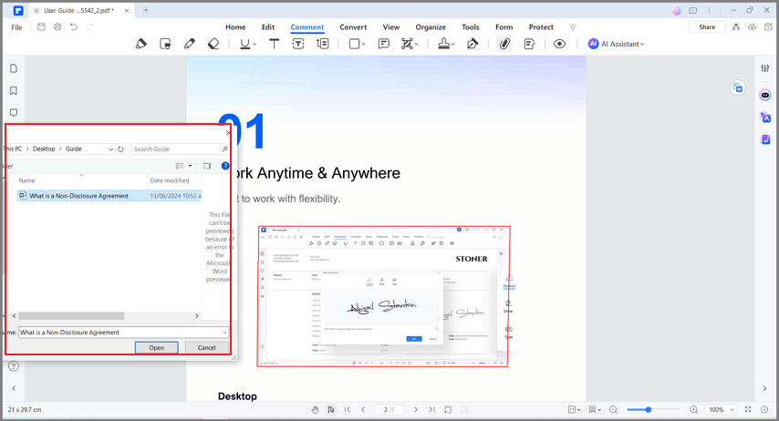Switch to the View tab
The image size is (779, 421).
391,27
